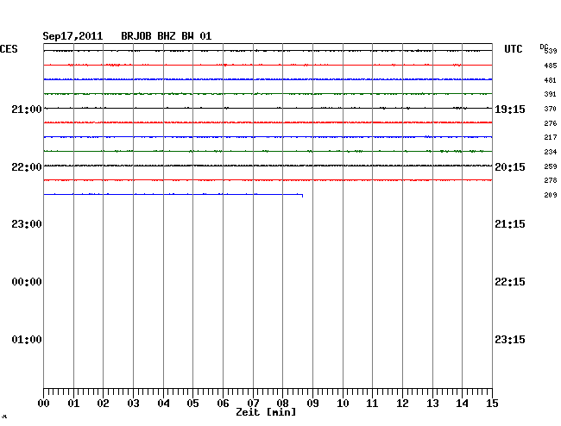The image size is (561, 426).
Task: Click the 20:15 UTC time label
Action: [x=510, y=167]
